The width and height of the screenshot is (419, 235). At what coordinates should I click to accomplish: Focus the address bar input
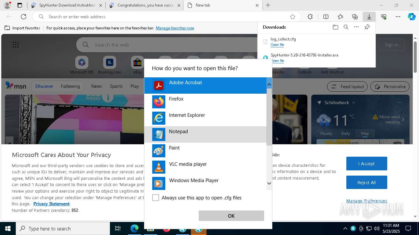tap(167, 17)
